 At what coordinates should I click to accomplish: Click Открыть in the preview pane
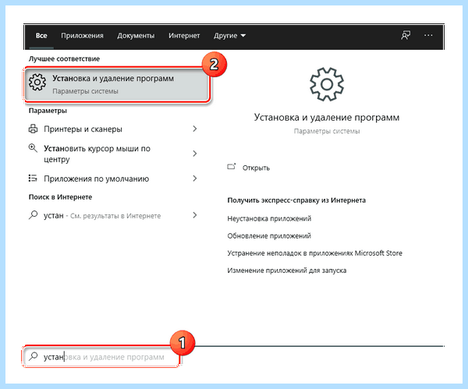(x=256, y=168)
